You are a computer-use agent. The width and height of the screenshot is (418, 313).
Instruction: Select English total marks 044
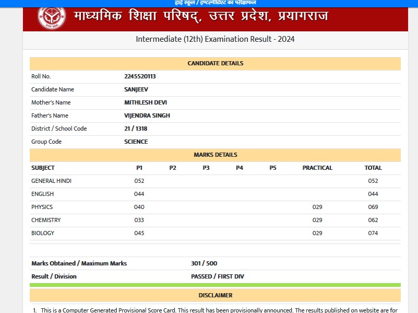373,194
